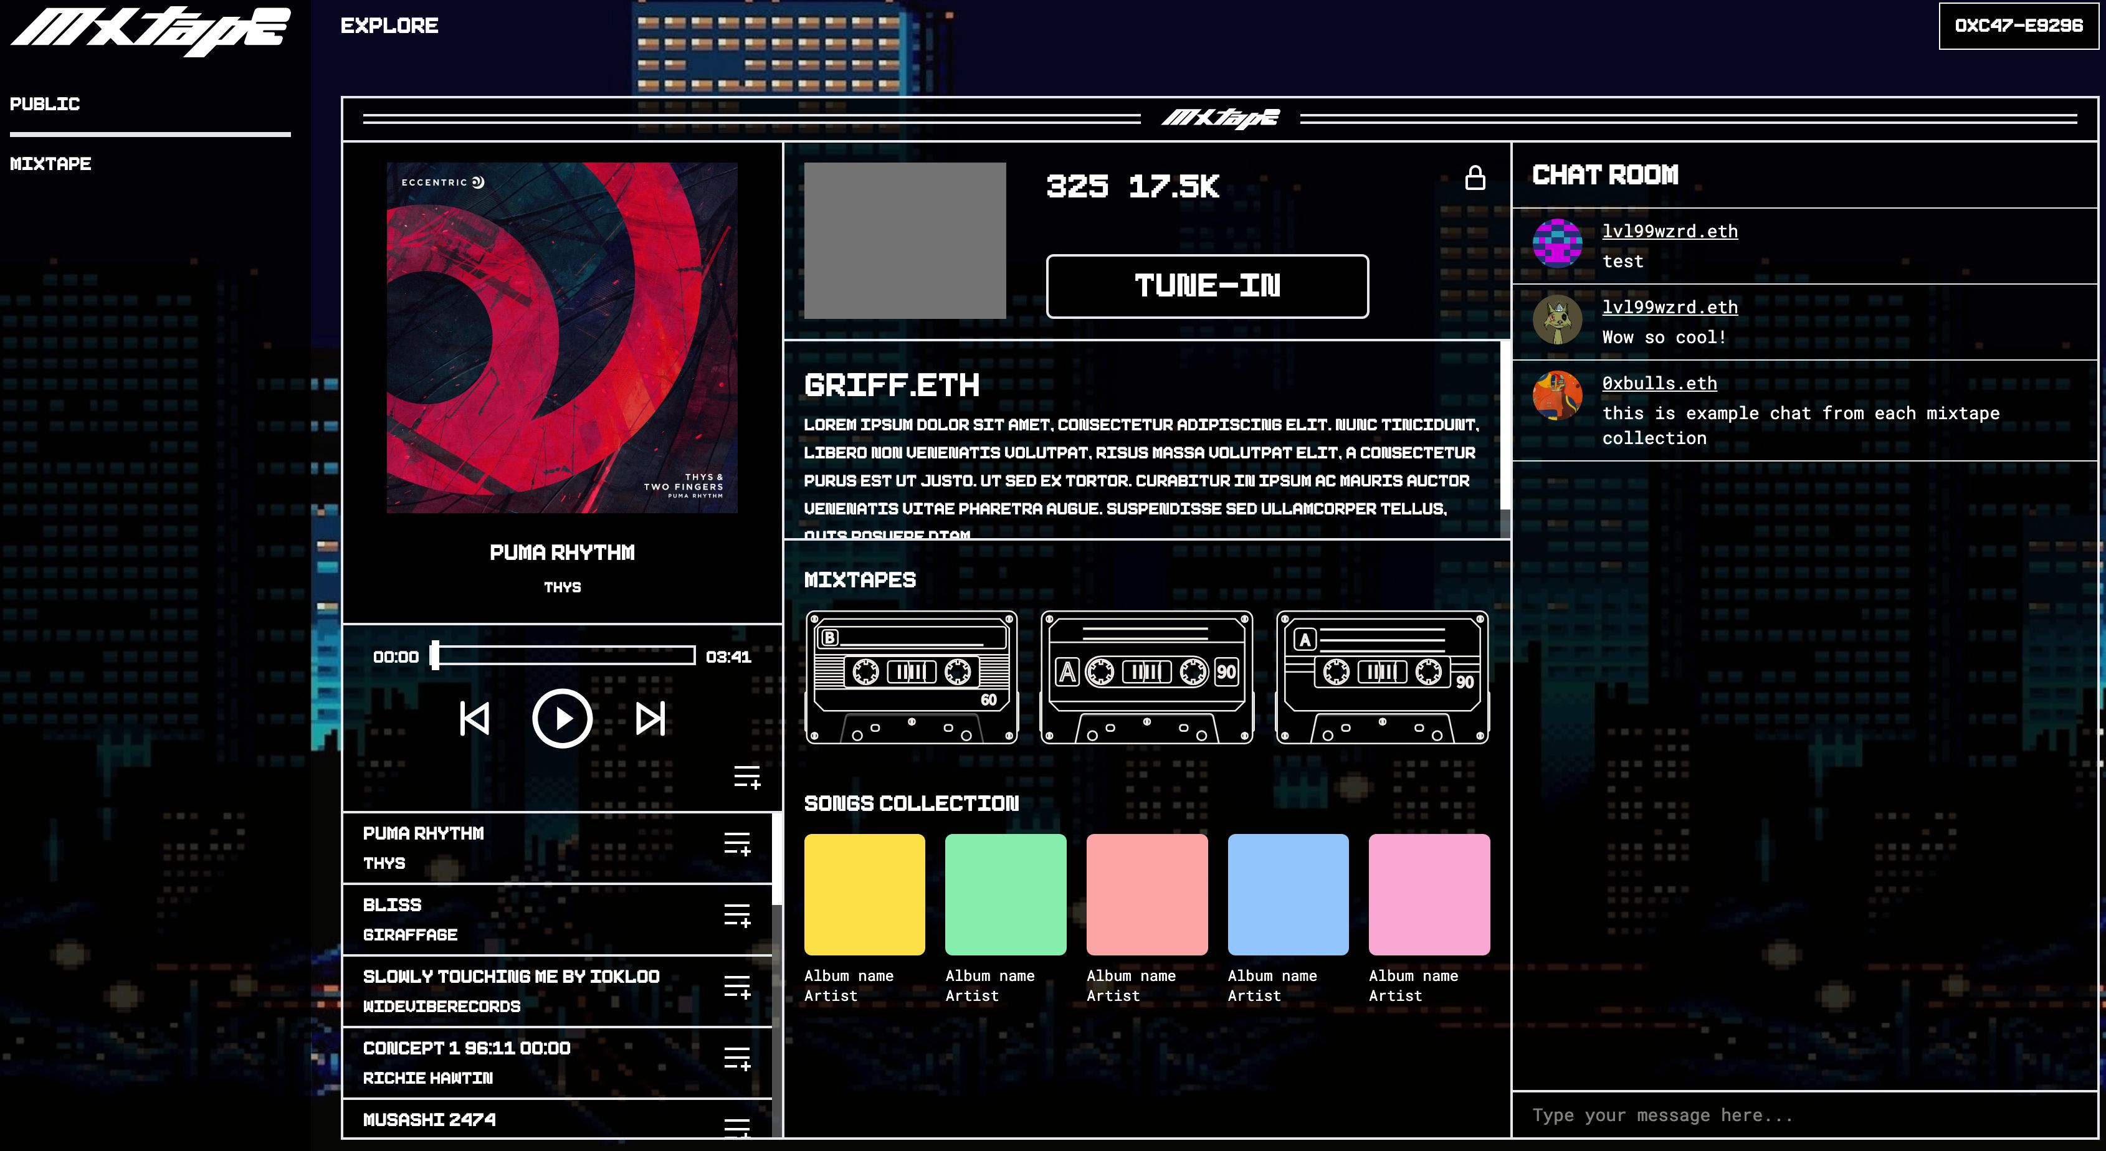Click the 03:41 track duration
This screenshot has height=1151, width=2106.
click(728, 656)
